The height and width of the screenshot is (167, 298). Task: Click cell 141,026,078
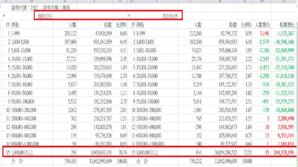tap(103, 127)
